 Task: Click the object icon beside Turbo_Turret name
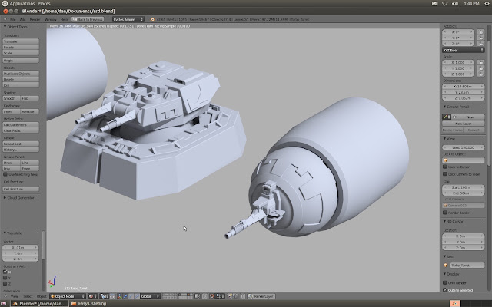tap(445, 266)
